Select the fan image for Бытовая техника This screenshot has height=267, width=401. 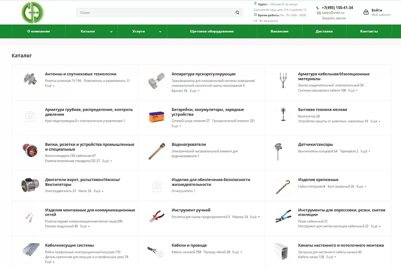(283, 114)
